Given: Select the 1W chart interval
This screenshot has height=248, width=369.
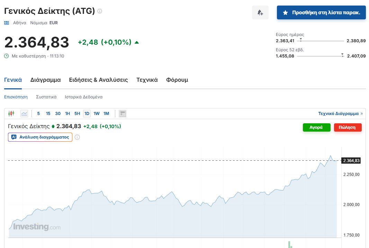Looking at the screenshot, I should 97,114.
